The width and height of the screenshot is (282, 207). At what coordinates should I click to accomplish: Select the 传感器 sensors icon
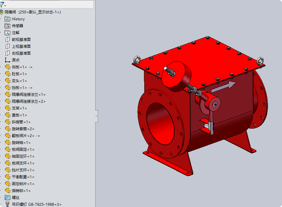[x=7, y=26]
